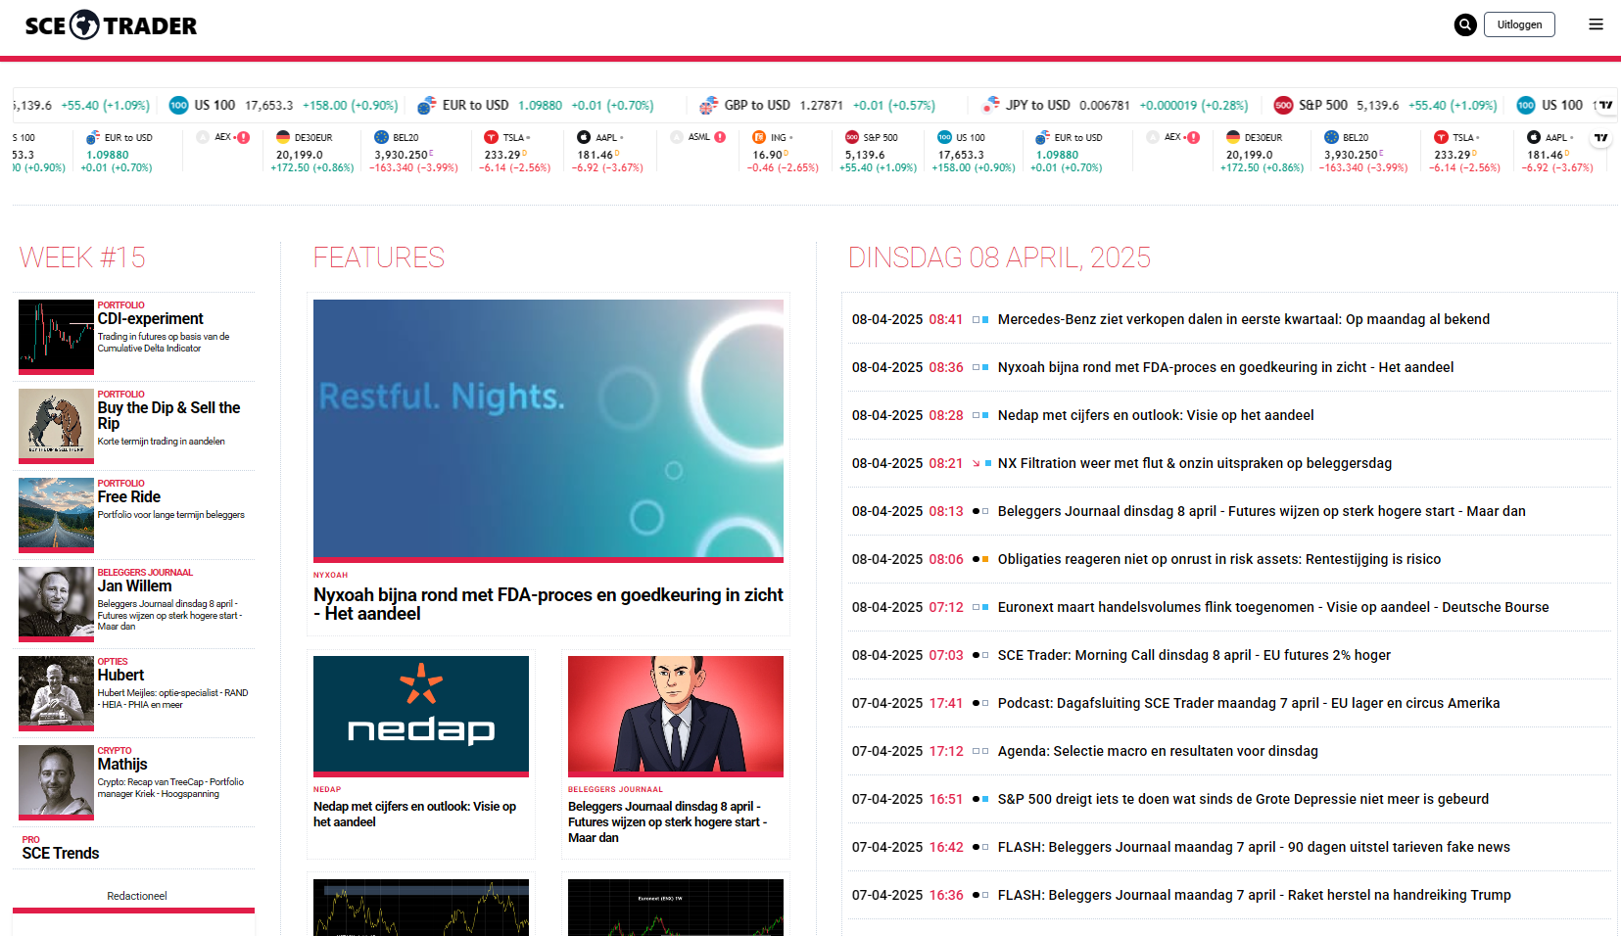Open the Nedap headline under the nedap image
1621x936 pixels.
414,815
